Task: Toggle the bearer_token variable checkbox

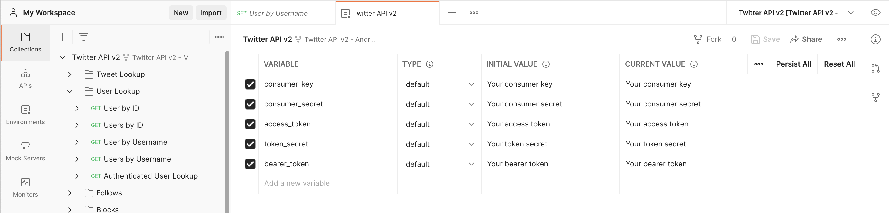Action: (250, 164)
